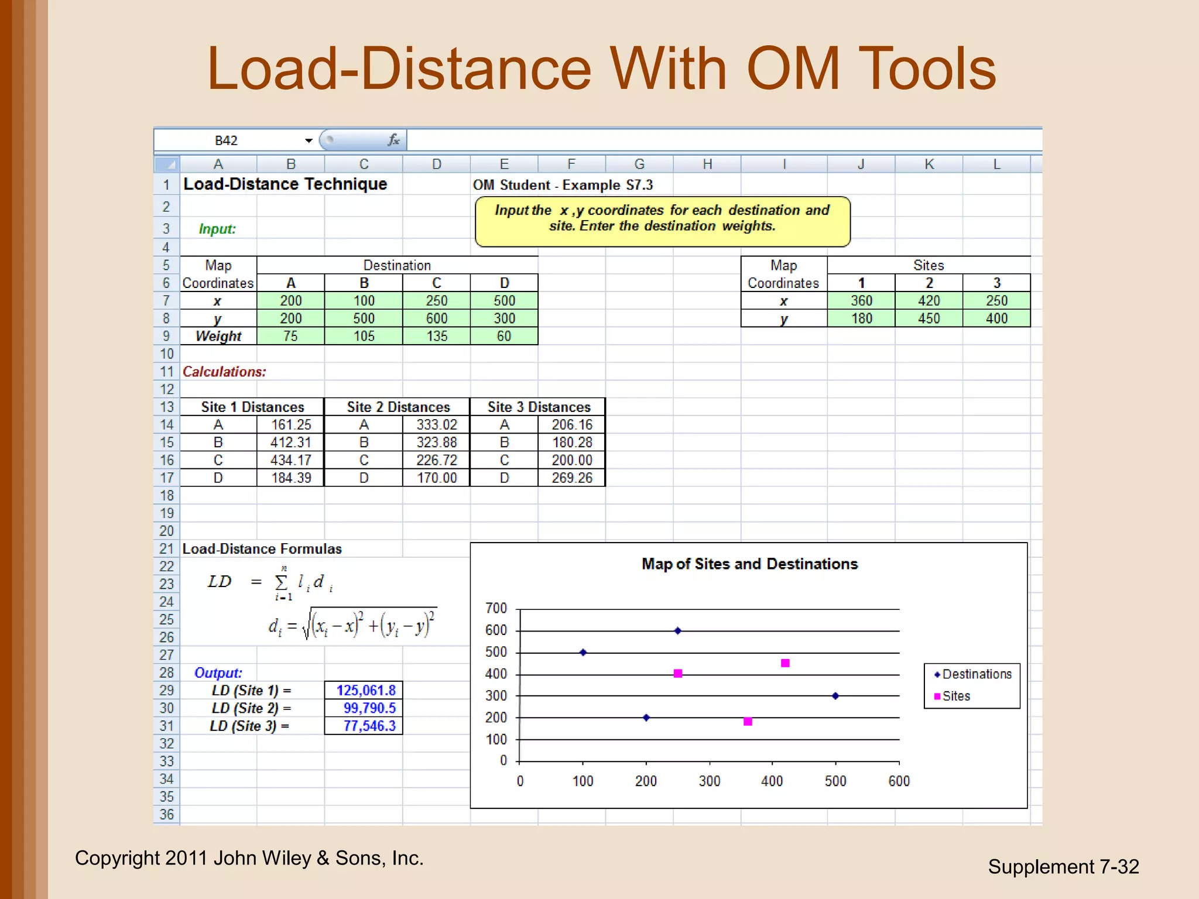Select column A header

pyautogui.click(x=218, y=164)
